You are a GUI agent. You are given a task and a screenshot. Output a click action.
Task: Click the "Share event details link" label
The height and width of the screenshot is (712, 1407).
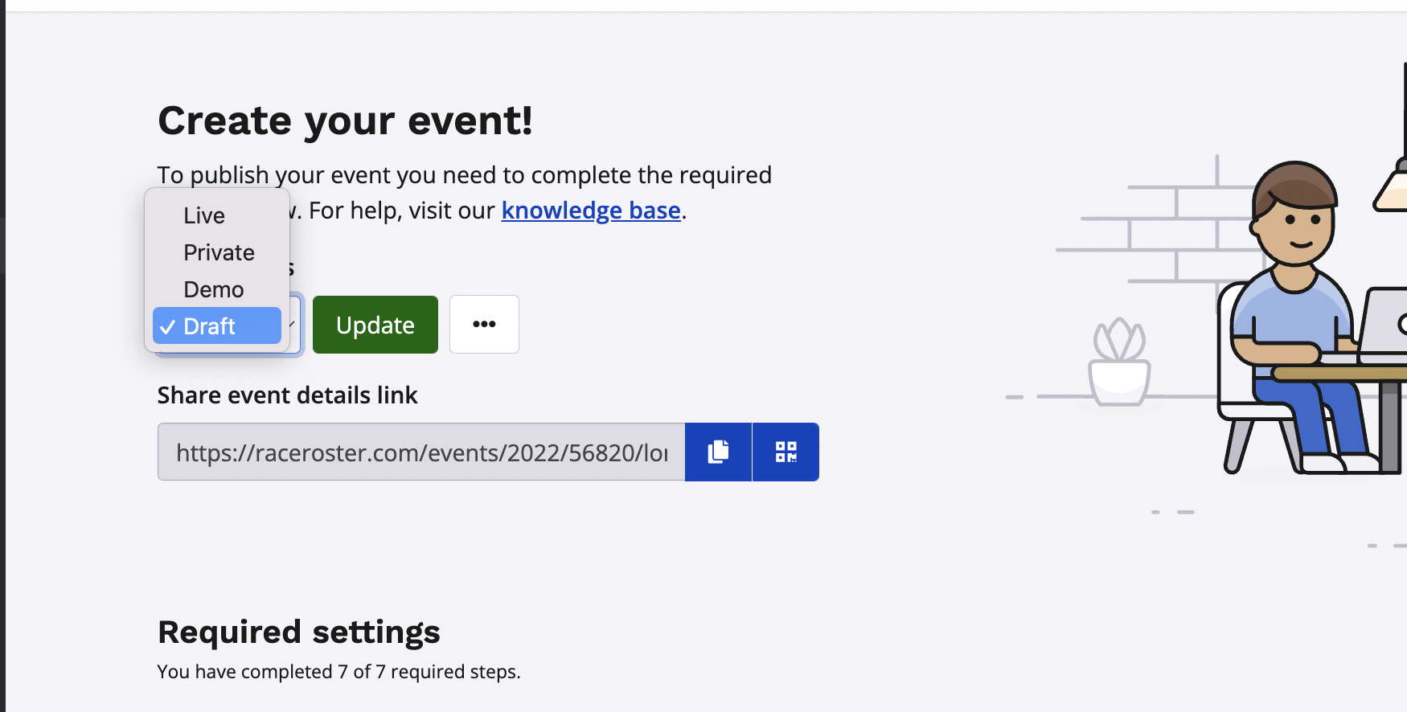[x=287, y=395]
